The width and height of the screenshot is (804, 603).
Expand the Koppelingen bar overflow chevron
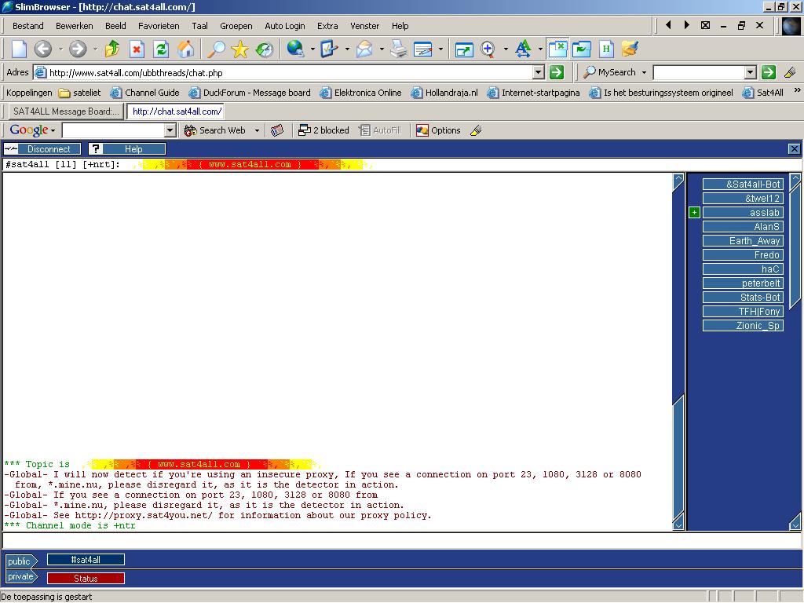798,90
